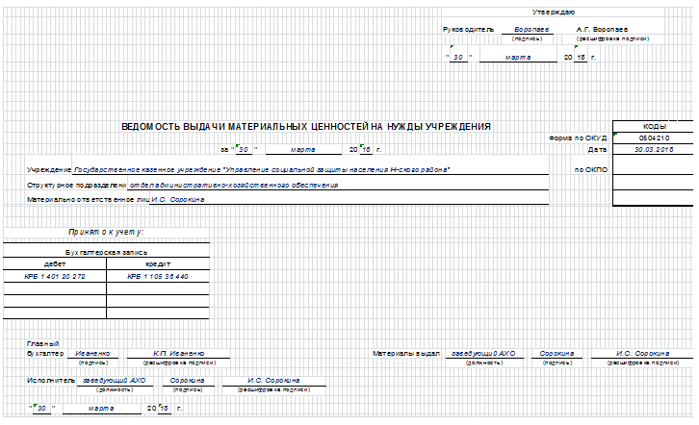Viewport: 699px width, 425px height.
Task: Click "(расшифровка подписи)" under А.Г. Воропаев
Action: coord(612,38)
